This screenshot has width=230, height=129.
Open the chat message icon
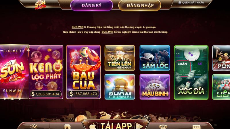[x=196, y=127]
